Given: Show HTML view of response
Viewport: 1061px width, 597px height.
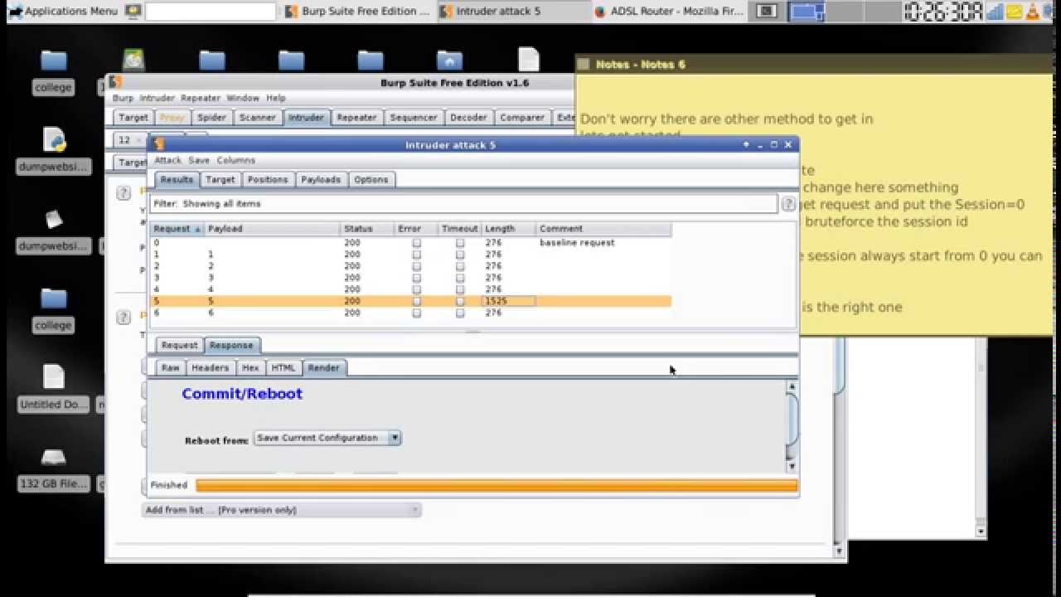Looking at the screenshot, I should coord(283,367).
